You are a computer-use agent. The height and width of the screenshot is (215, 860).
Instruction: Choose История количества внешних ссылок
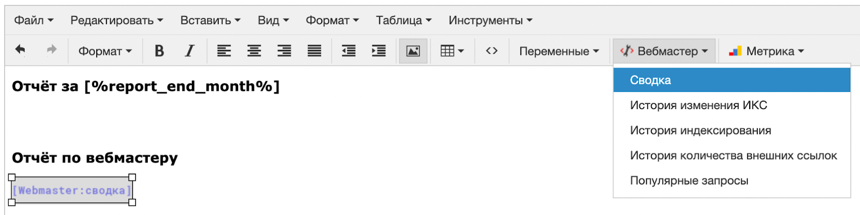coord(732,156)
